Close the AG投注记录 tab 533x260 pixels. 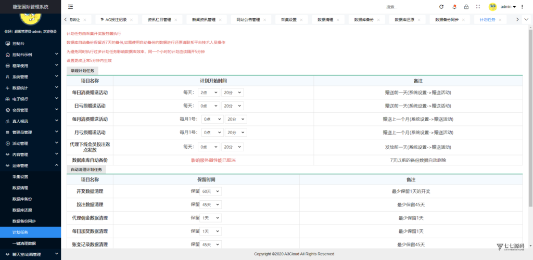[131, 20]
